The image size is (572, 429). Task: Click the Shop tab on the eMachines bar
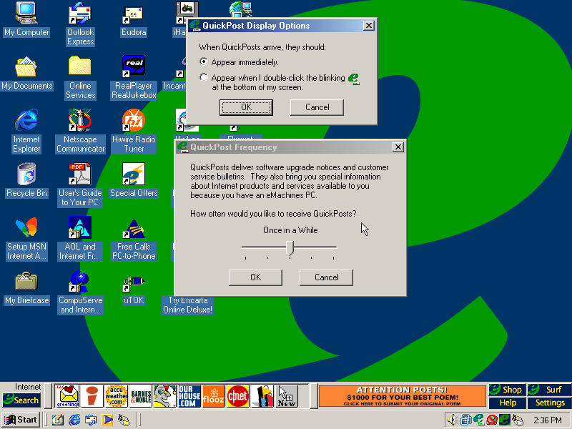[507, 390]
